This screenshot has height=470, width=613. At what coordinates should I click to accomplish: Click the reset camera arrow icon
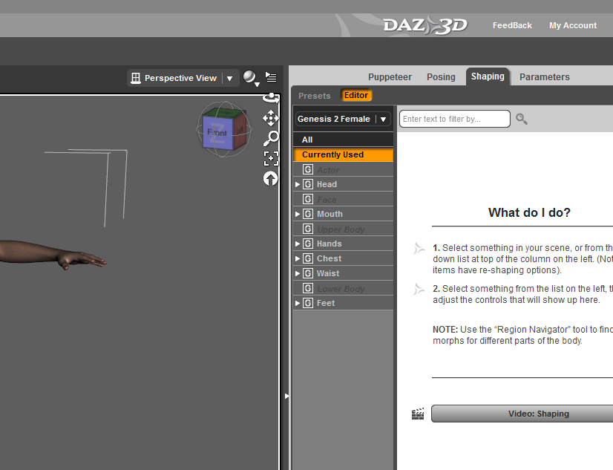271,179
